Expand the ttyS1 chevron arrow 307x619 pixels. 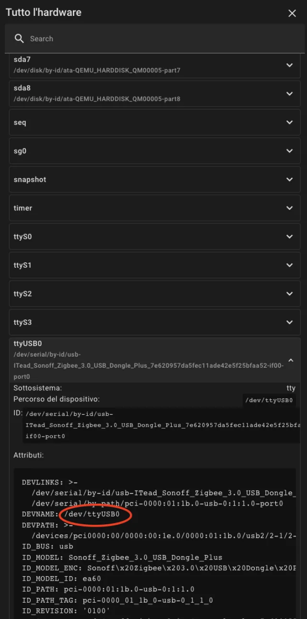289,265
